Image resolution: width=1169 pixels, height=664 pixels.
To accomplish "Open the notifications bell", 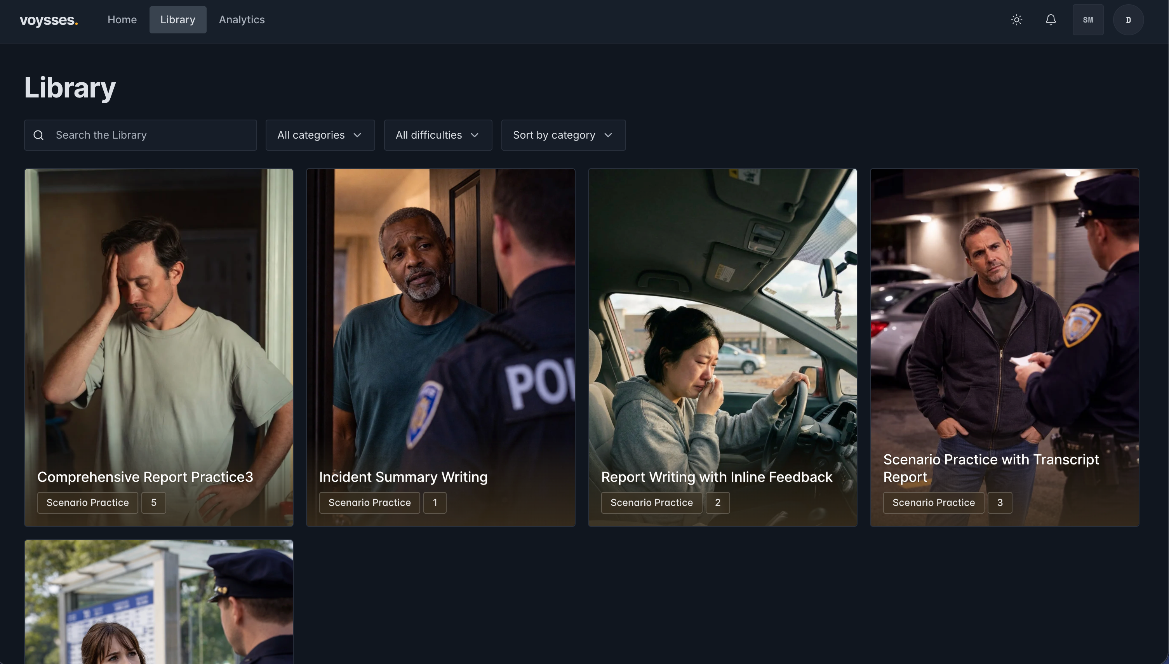I will tap(1051, 20).
